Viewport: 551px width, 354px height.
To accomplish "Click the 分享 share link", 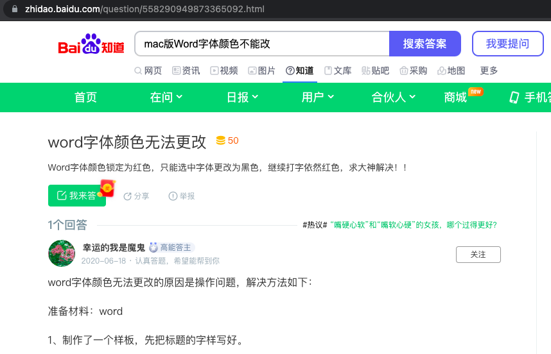I will click(x=136, y=196).
